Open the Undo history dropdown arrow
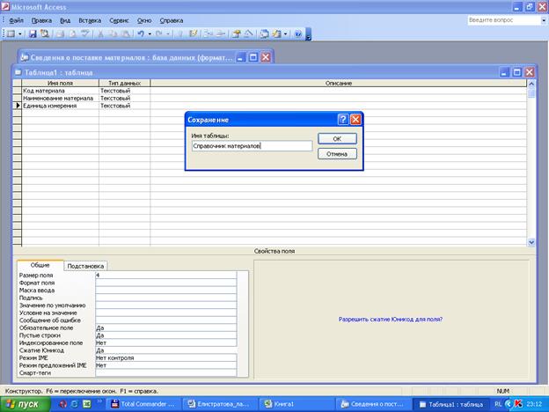549x412 pixels. pos(149,33)
